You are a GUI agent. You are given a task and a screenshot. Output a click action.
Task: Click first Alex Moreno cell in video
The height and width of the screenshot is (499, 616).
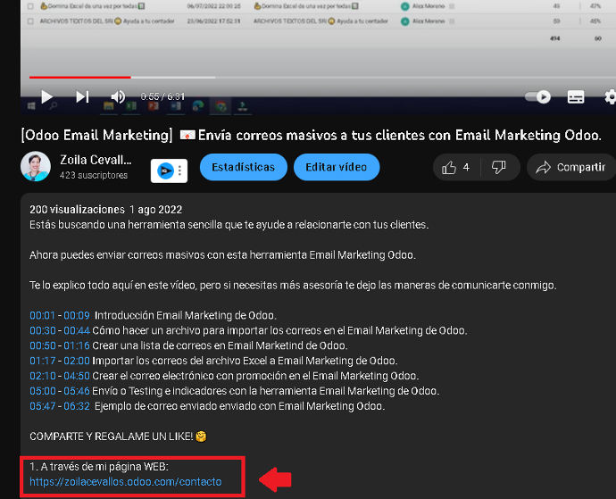[x=429, y=6]
